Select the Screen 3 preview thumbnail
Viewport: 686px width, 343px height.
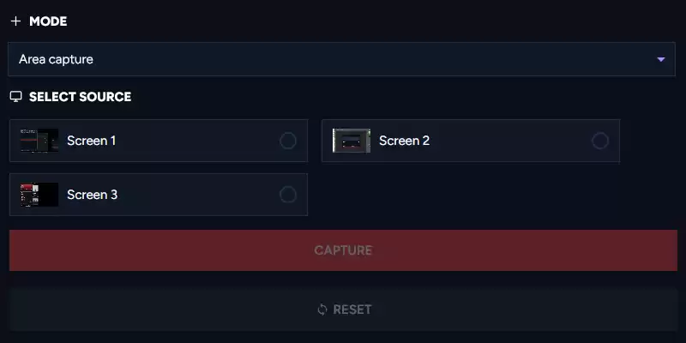click(39, 195)
